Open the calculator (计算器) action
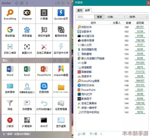The image size is (150, 138). click(44, 15)
